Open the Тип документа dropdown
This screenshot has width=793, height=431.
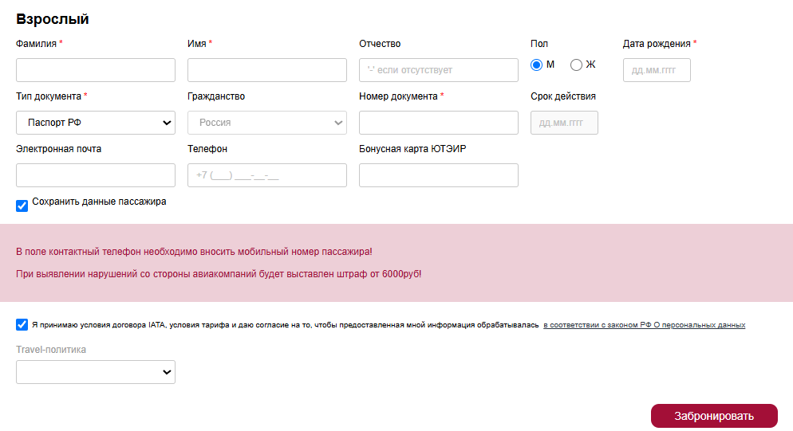tap(96, 123)
